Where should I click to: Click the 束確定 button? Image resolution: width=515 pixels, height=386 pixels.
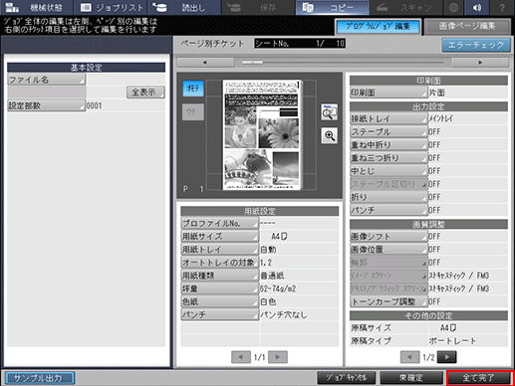(411, 378)
